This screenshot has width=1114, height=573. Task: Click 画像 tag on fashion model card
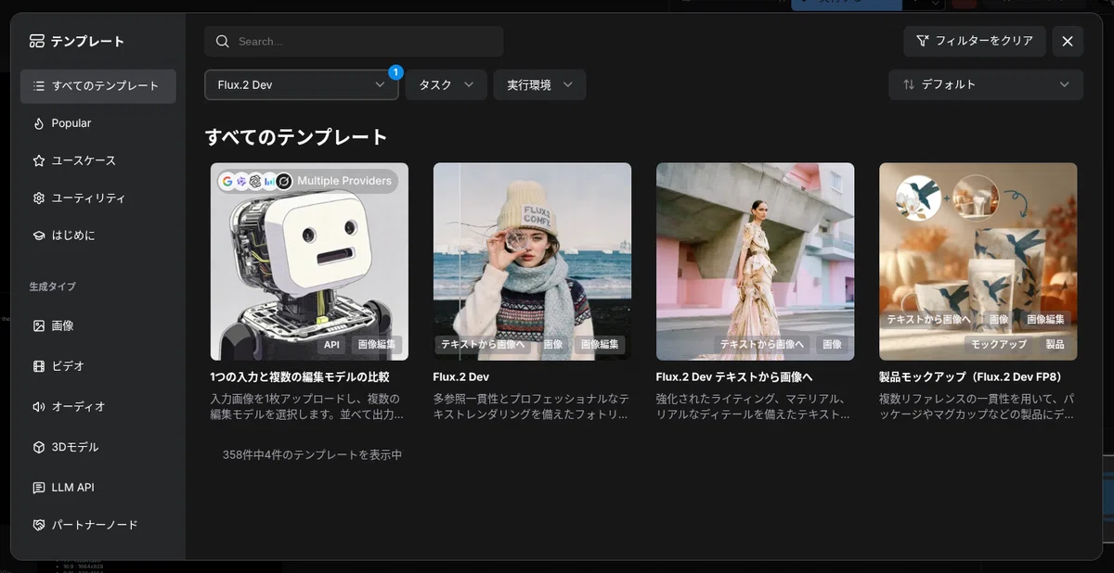pyautogui.click(x=832, y=344)
